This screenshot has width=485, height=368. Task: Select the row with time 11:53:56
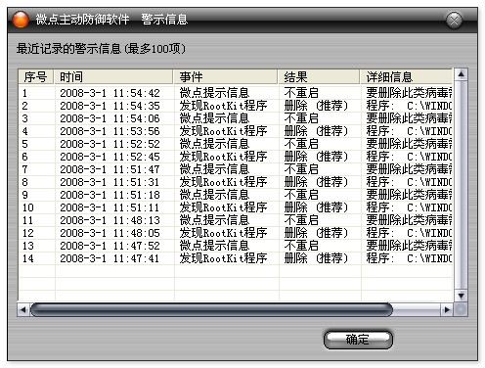tap(236, 131)
